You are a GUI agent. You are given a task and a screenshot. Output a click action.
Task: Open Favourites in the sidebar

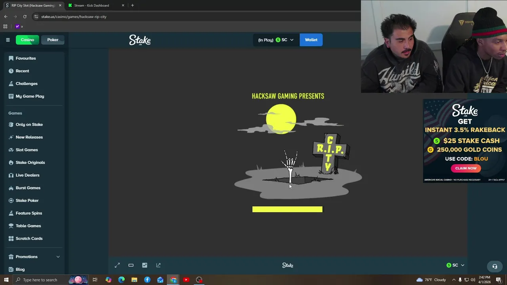pyautogui.click(x=26, y=58)
